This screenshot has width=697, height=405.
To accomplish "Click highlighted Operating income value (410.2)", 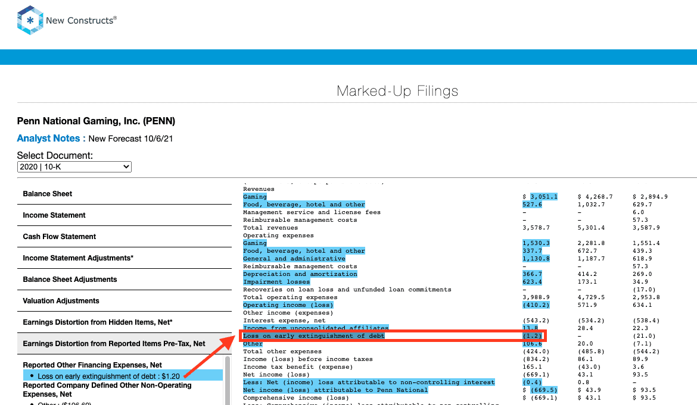I will click(536, 305).
